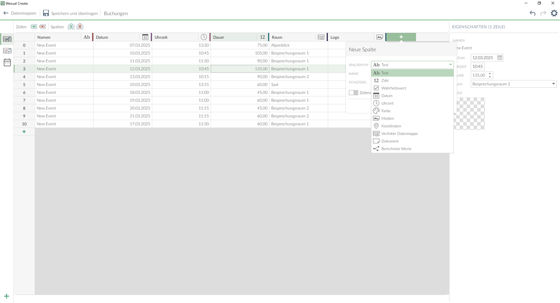560x303 pixels.
Task: Click the insert row icon next to Zeilen
Action: coord(34,27)
